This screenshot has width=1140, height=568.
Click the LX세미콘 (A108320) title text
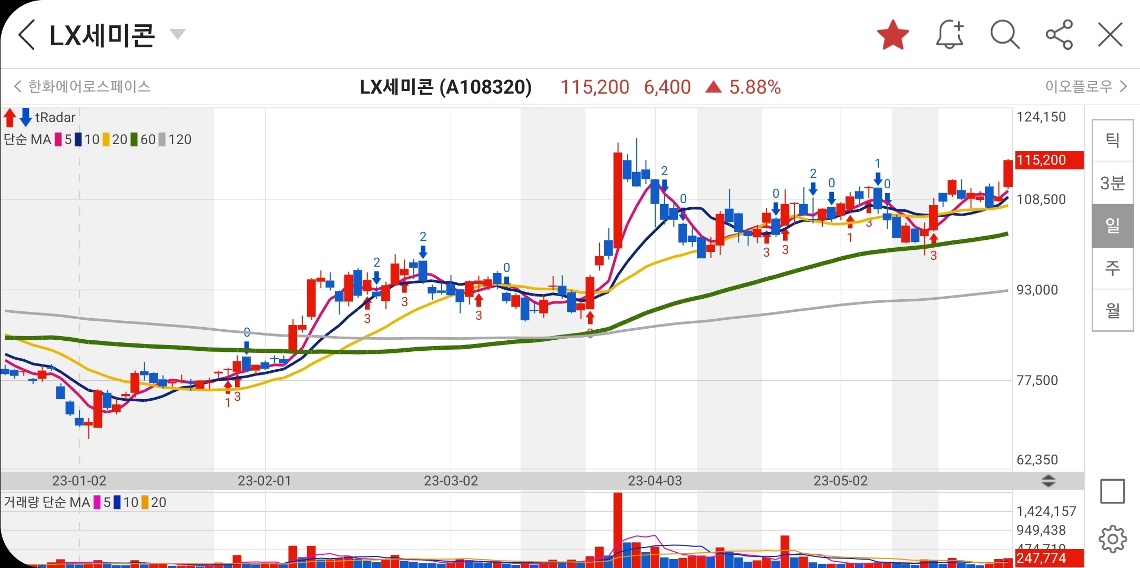click(x=446, y=87)
